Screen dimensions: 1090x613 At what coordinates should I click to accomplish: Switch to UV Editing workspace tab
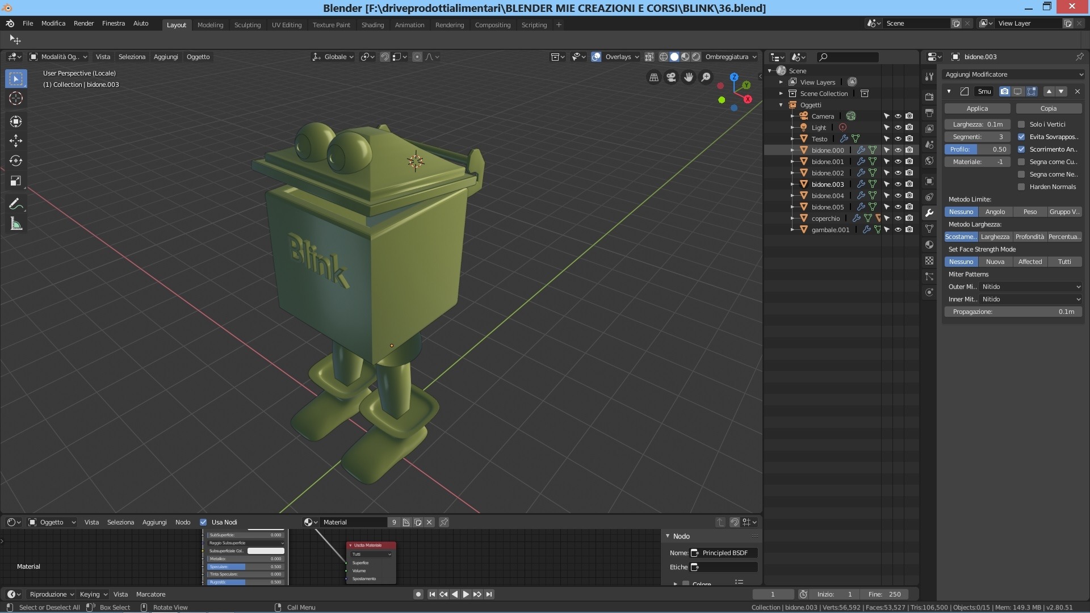point(287,25)
